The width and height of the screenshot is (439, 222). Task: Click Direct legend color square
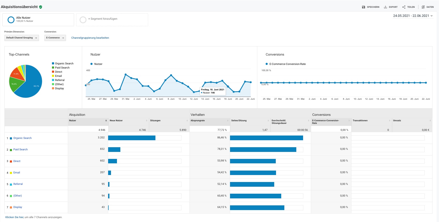point(53,72)
